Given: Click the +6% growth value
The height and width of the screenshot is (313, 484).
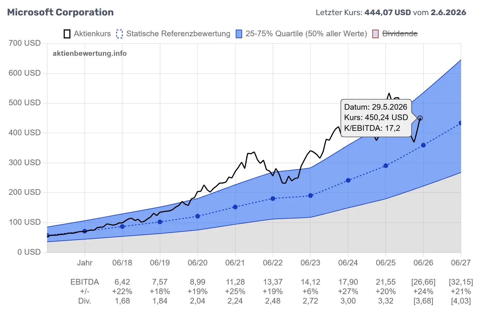Looking at the screenshot, I should coord(310,292).
